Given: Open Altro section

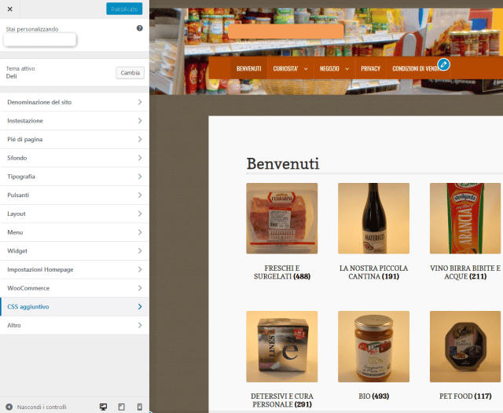Looking at the screenshot, I should pyautogui.click(x=75, y=325).
